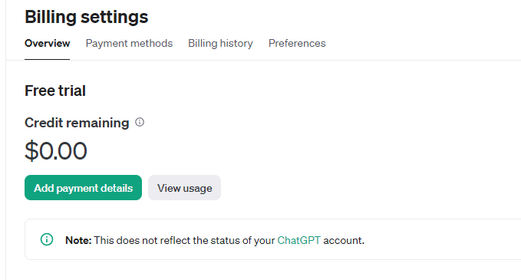Viewport: 521px width, 280px height.
Task: Open View usage
Action: tap(184, 188)
